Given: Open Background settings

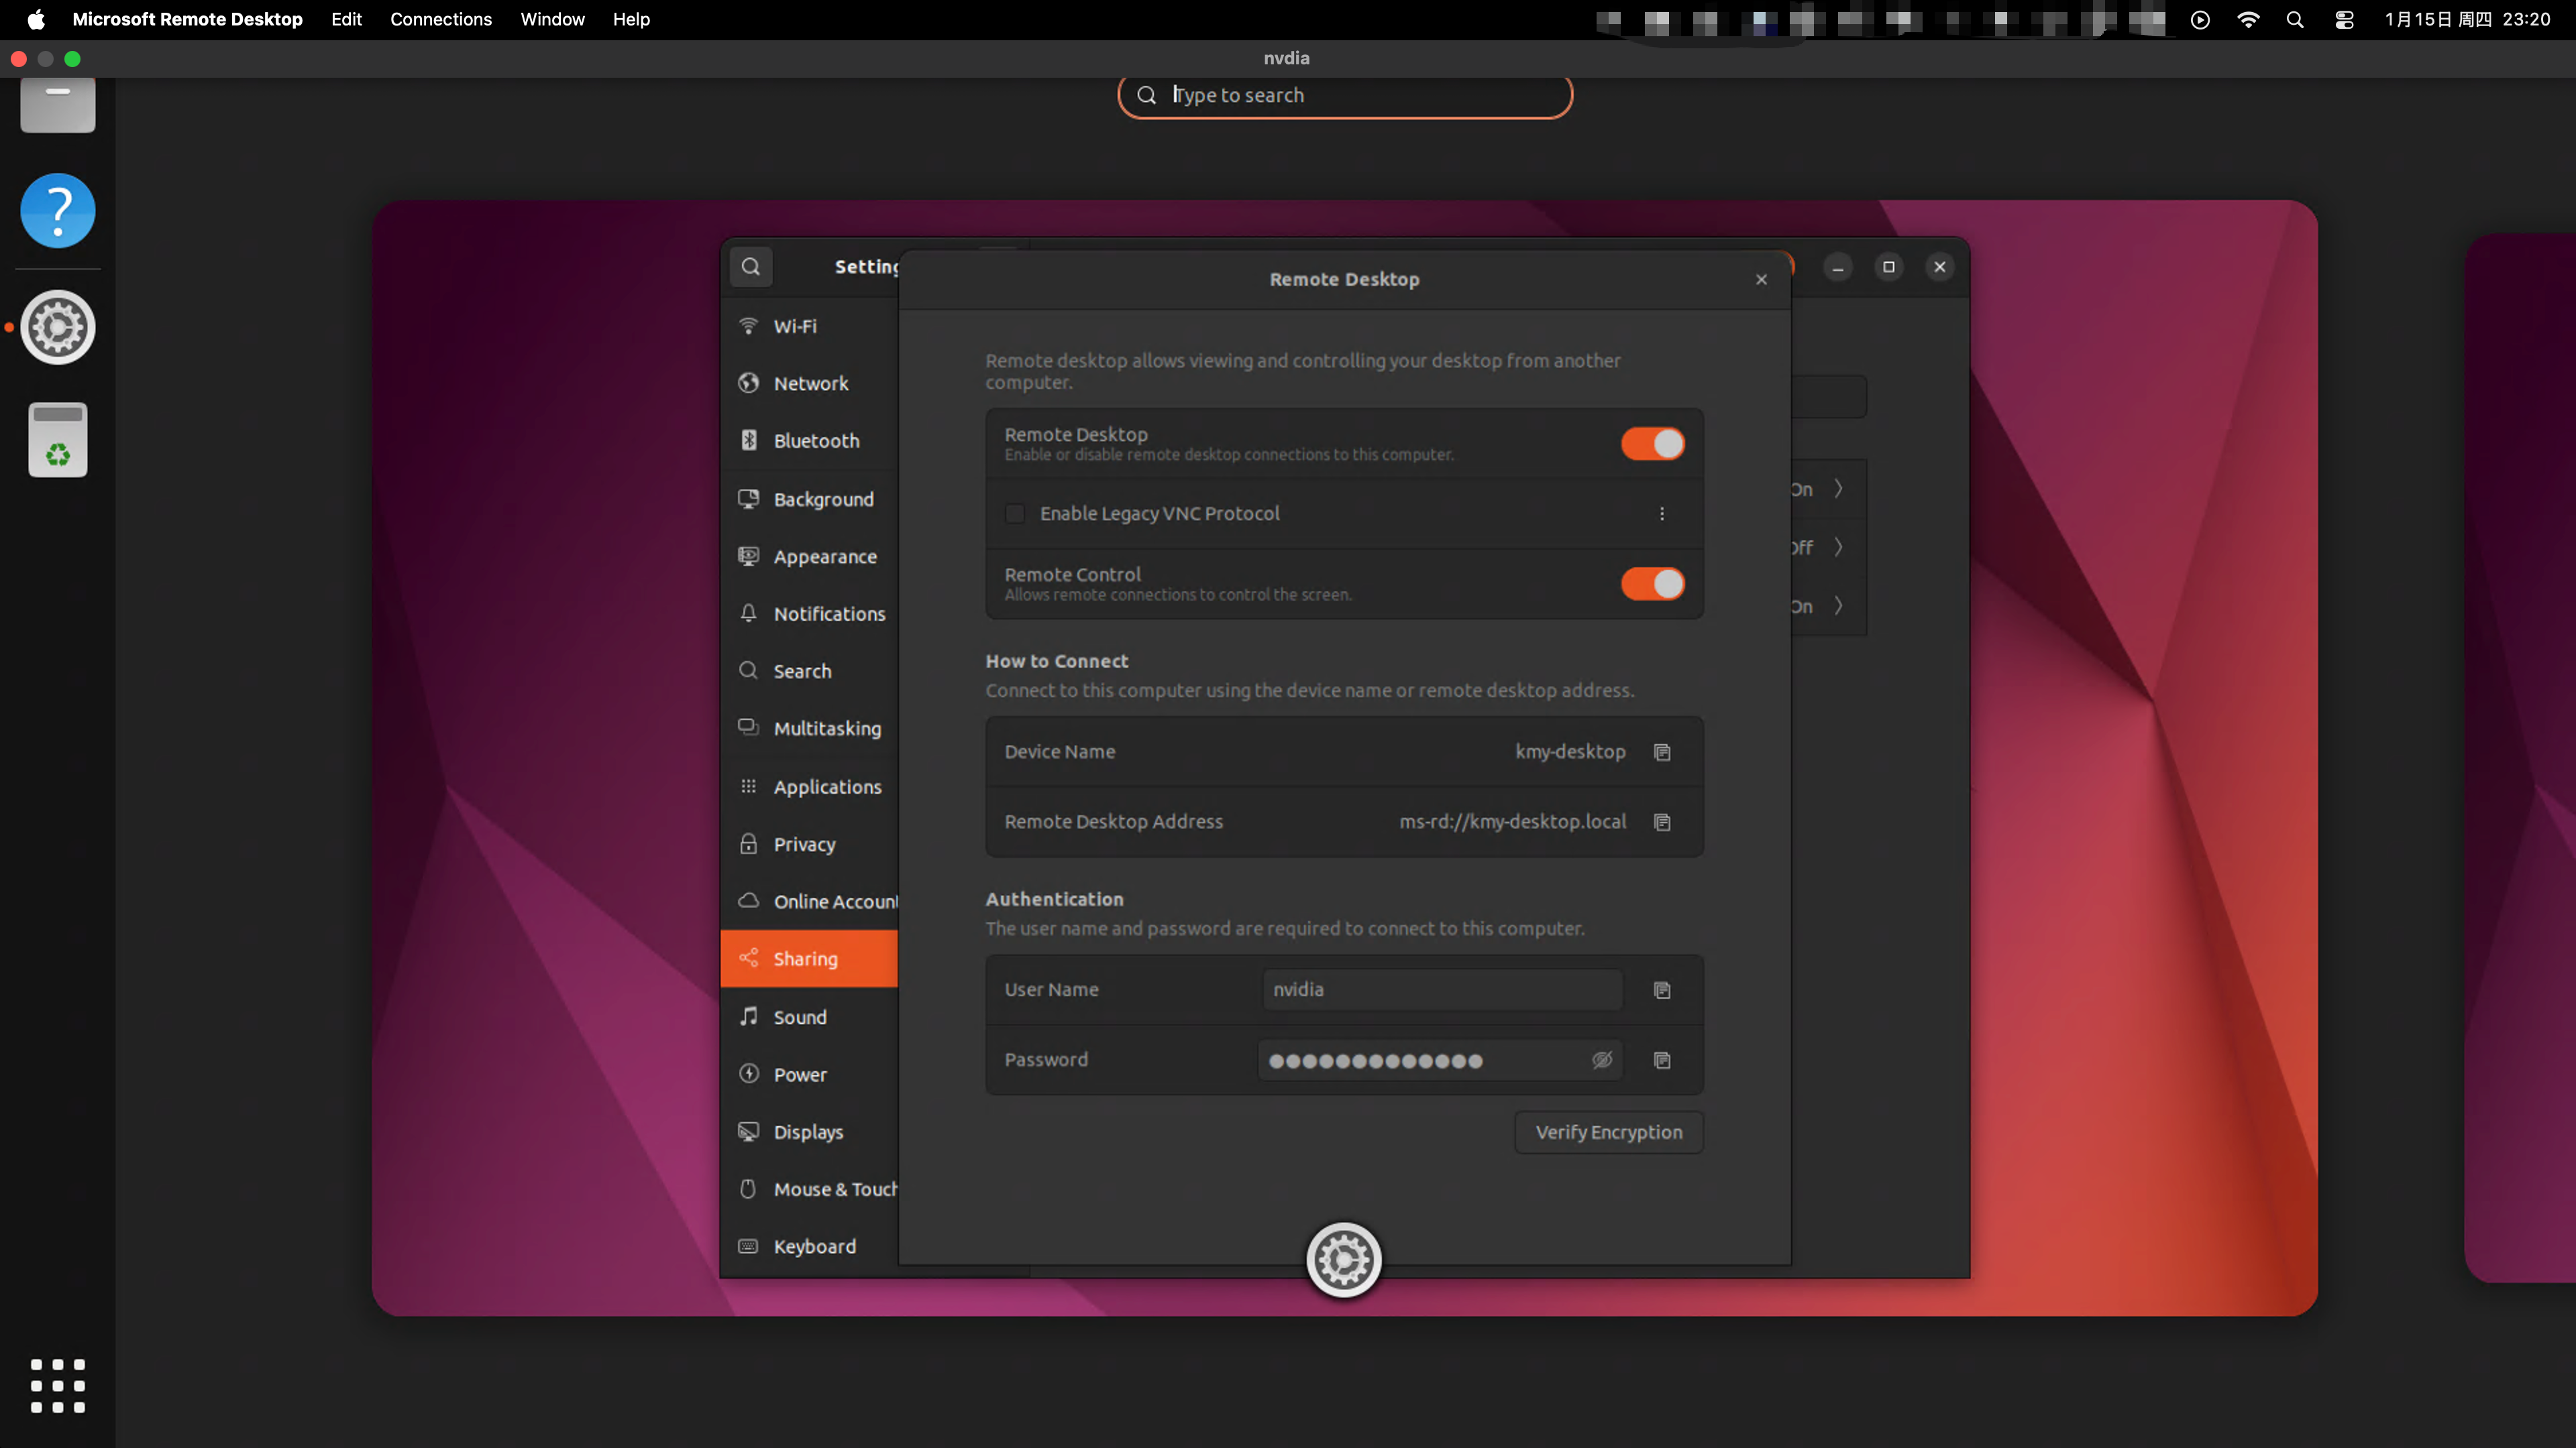Looking at the screenshot, I should point(809,499).
